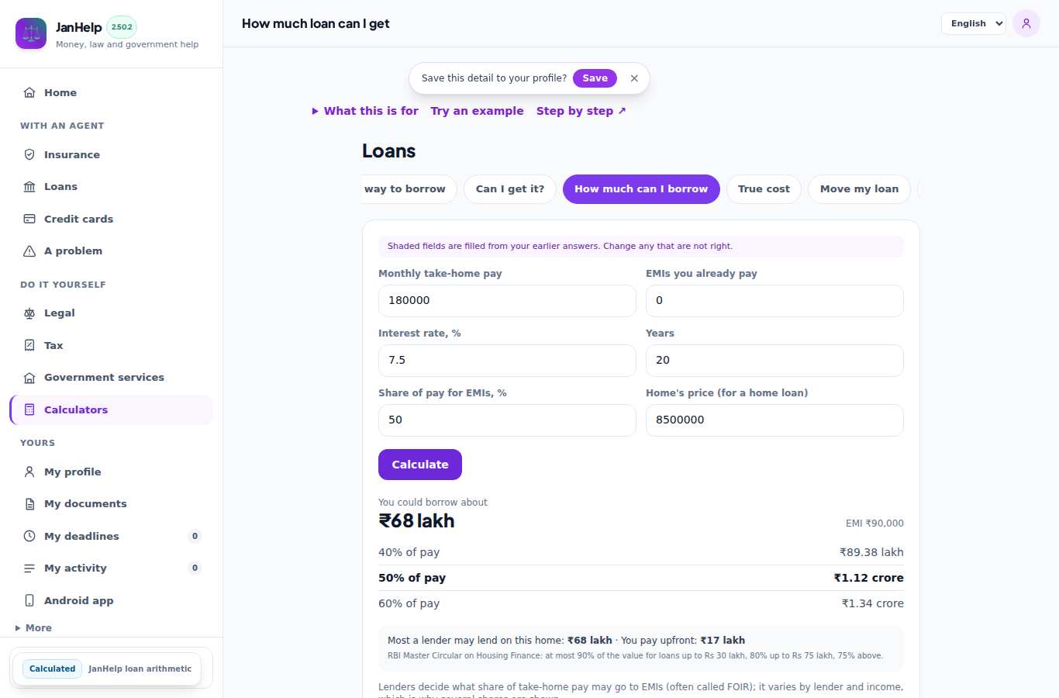Screen dimensions: 1059x698
Task: Click the JanHelp scales logo icon
Action: tap(31, 33)
